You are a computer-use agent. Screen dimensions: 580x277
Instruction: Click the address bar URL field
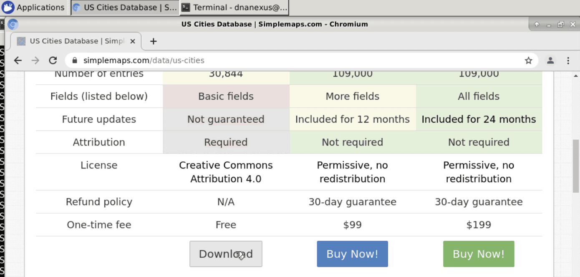[x=292, y=60]
